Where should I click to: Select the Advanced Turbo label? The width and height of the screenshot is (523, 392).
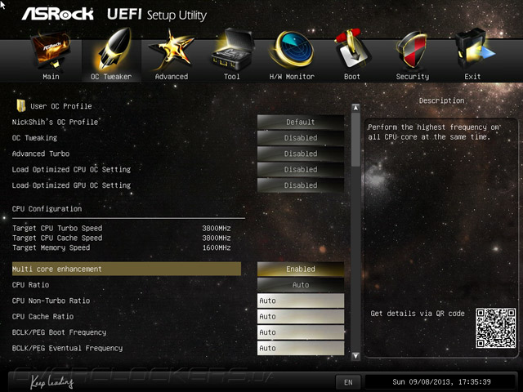click(41, 154)
